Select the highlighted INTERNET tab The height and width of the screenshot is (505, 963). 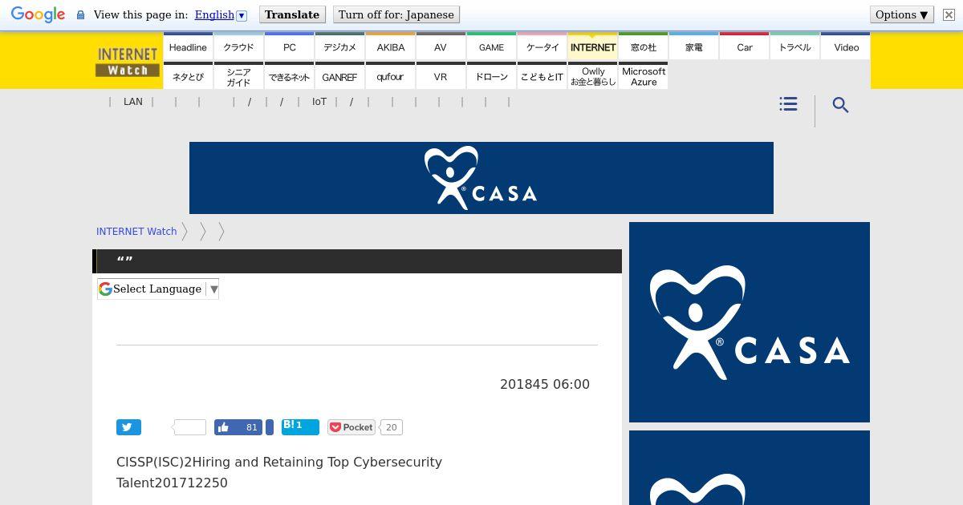click(593, 46)
